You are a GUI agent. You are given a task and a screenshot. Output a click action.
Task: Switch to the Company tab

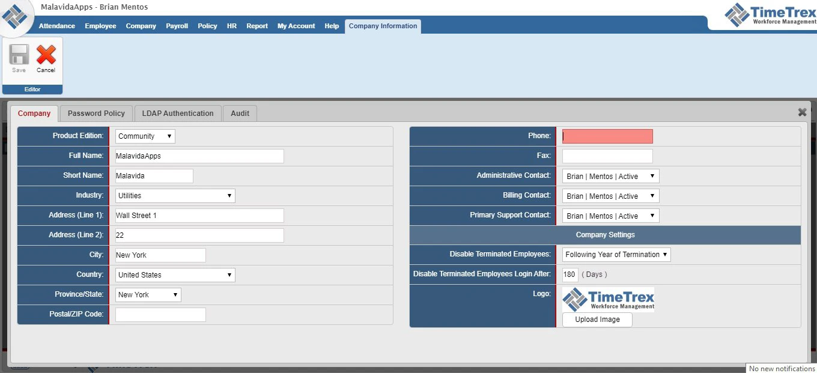pyautogui.click(x=34, y=113)
